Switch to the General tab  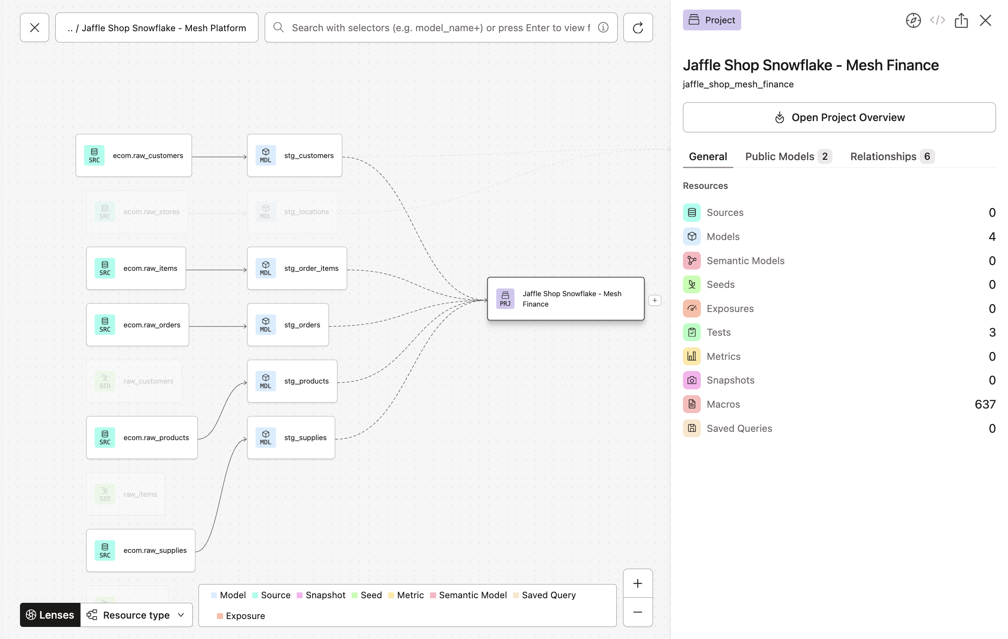[708, 156]
